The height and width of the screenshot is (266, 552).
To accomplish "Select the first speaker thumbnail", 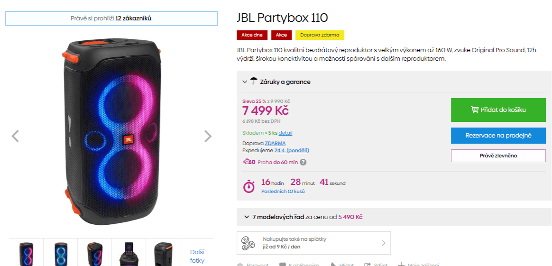I will tap(26, 253).
